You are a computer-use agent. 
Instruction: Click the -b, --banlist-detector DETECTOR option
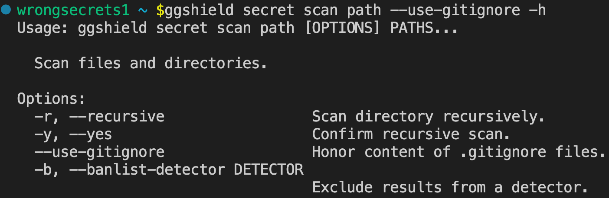(x=169, y=170)
